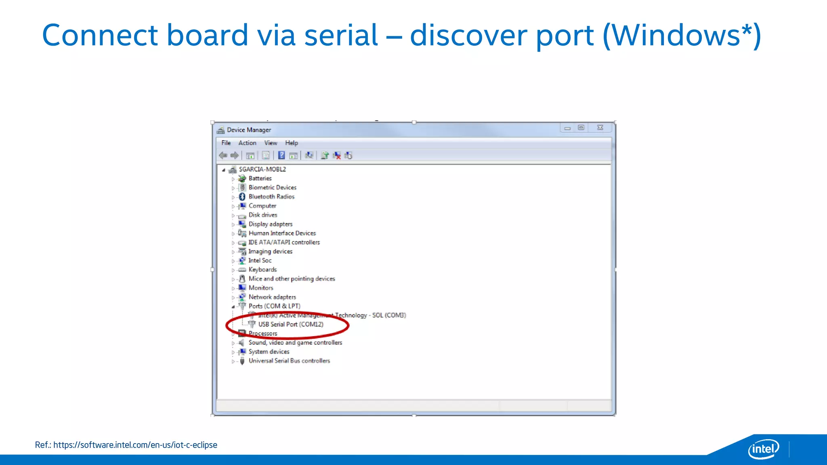Click the Computer category icon
The width and height of the screenshot is (827, 465).
click(x=242, y=206)
